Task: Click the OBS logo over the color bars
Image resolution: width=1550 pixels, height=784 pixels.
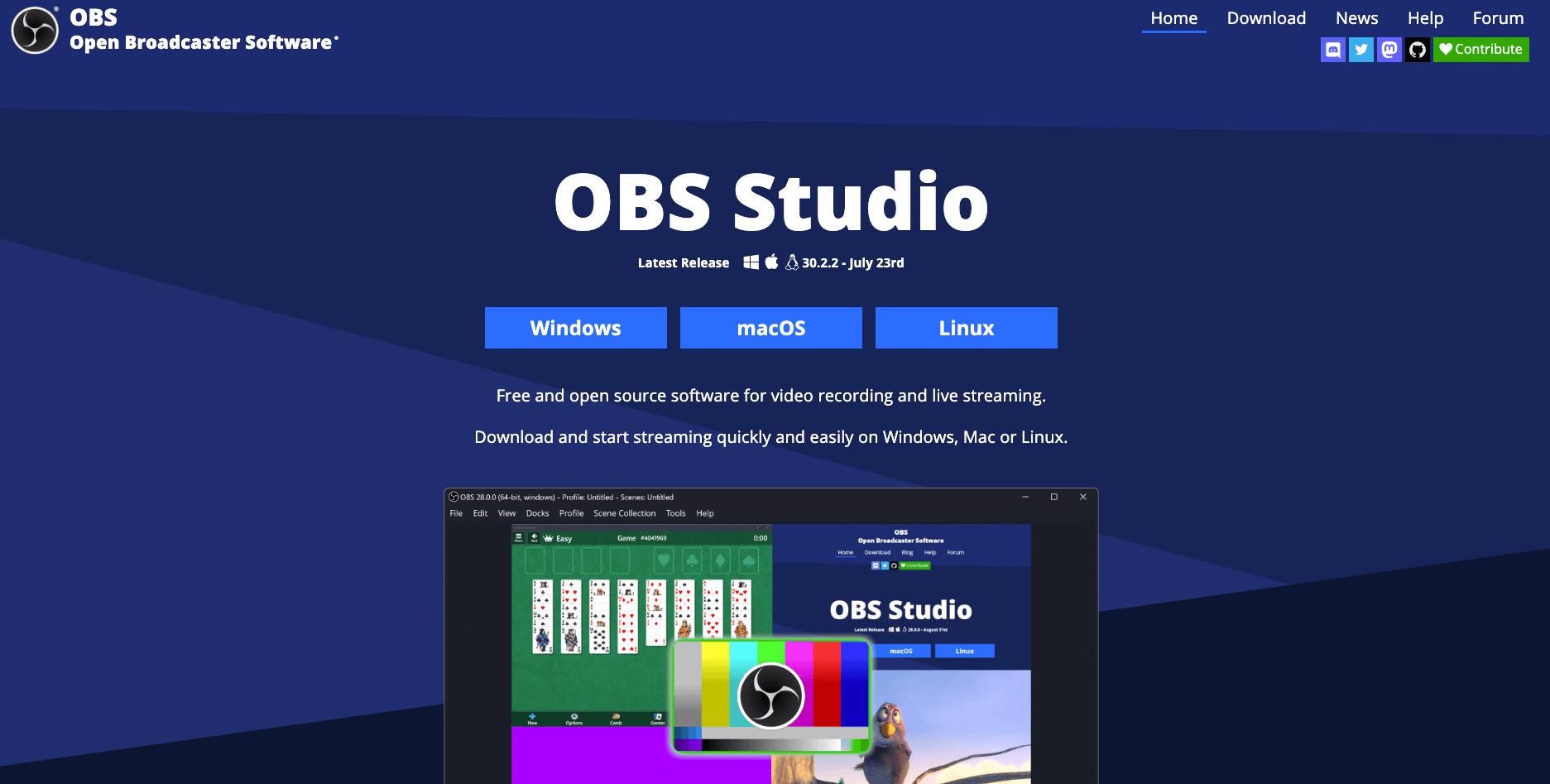Action: (x=771, y=695)
